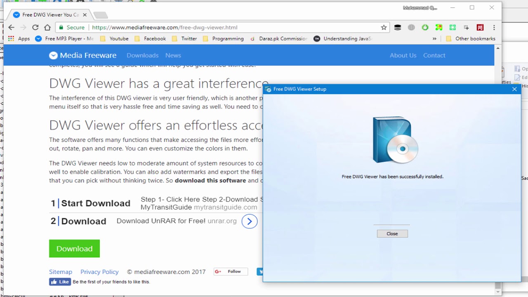The image size is (528, 297).
Task: Open the Privacy Policy link
Action: tap(99, 272)
